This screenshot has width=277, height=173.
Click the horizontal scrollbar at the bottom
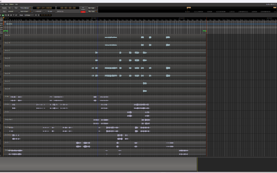98,164
